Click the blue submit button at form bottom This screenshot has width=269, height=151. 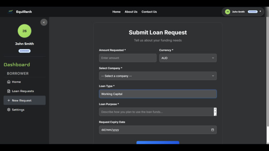coord(158,143)
